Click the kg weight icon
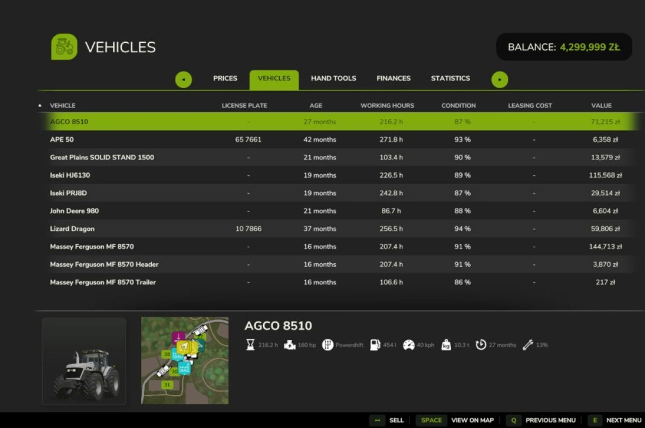This screenshot has width=645, height=428. pyautogui.click(x=446, y=345)
